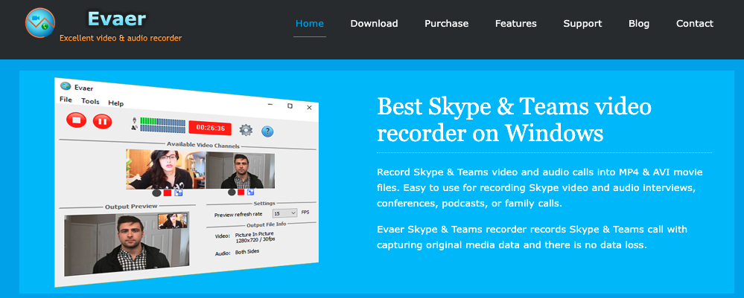Click the Evaer window title bar icon
The height and width of the screenshot is (298, 744).
coord(66,86)
